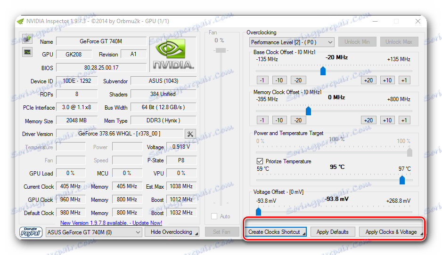The image size is (442, 255).
Task: Open the ASUS GeForce GT 740M (0) GPU selector
Action: tap(94, 232)
